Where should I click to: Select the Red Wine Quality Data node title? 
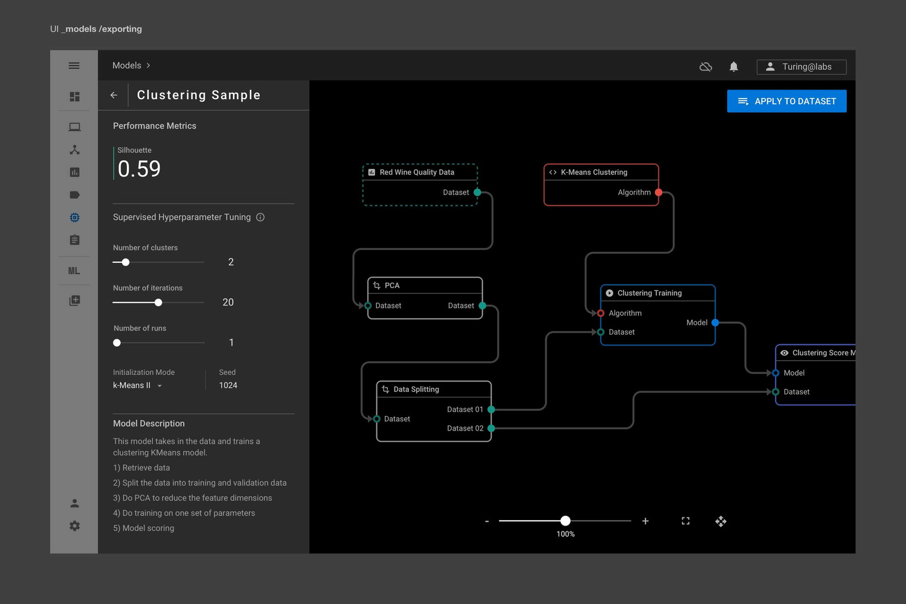(x=417, y=172)
